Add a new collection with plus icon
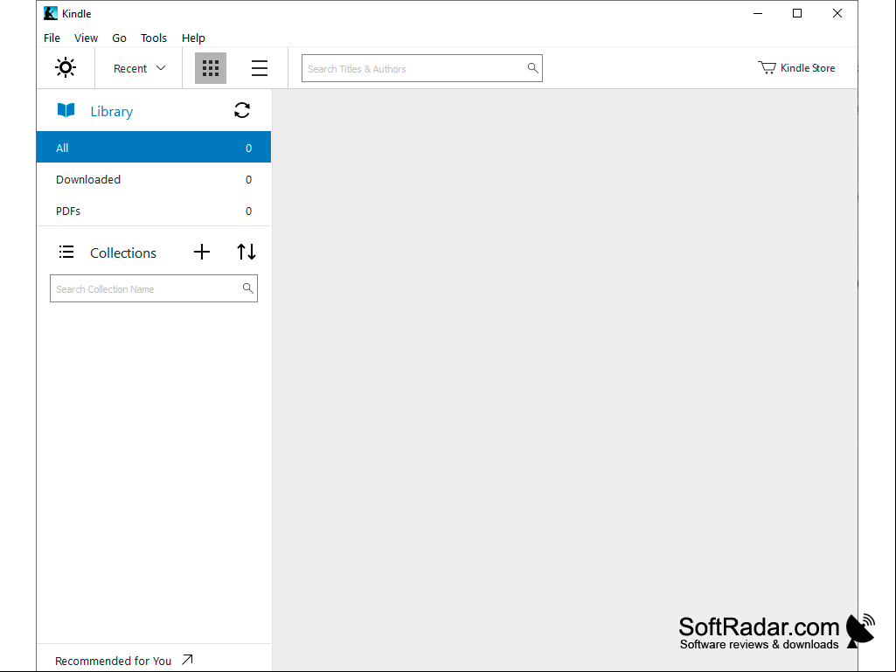Viewport: 896px width, 672px height. click(202, 252)
